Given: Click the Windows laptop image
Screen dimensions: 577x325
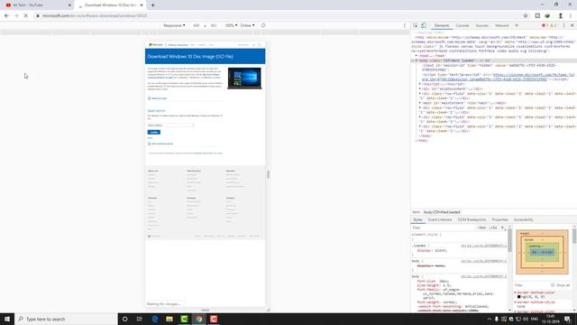Looking at the screenshot, I should [244, 79].
